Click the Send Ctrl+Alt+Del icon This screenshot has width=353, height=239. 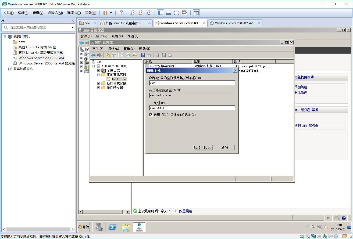(122, 13)
